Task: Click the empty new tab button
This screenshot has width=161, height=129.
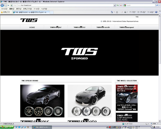Action: coord(52,12)
